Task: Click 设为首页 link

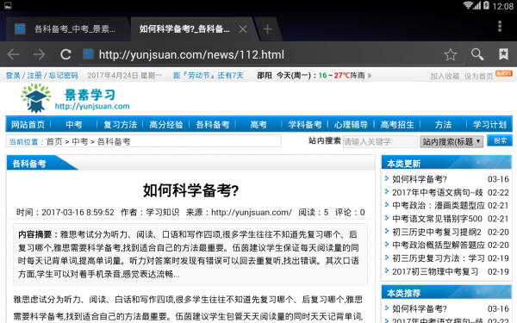Action: pyautogui.click(x=478, y=76)
